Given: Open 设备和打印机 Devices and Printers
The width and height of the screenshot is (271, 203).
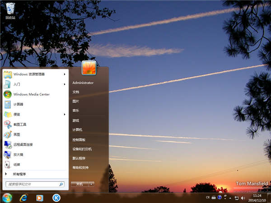Looking at the screenshot, I should tap(82, 149).
